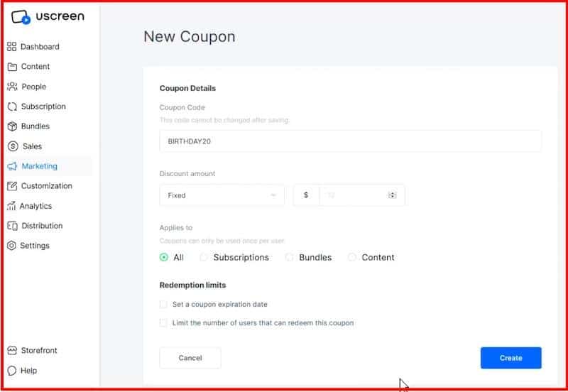Check Limit the number of users option
This screenshot has width=568, height=392.
(x=163, y=323)
